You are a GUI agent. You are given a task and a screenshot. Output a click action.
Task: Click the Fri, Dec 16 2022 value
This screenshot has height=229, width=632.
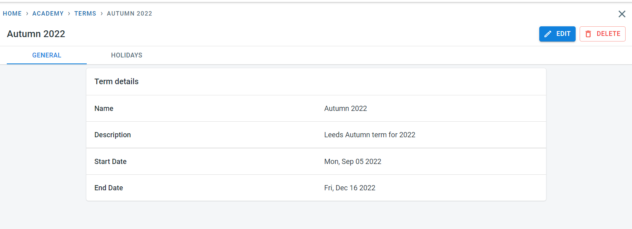tap(350, 188)
